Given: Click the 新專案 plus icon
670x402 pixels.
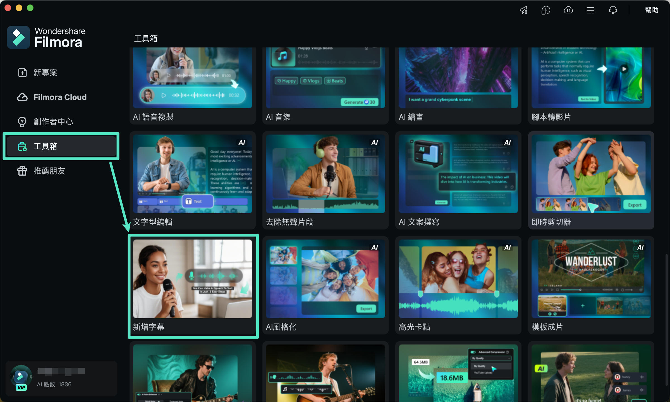Looking at the screenshot, I should (x=22, y=73).
